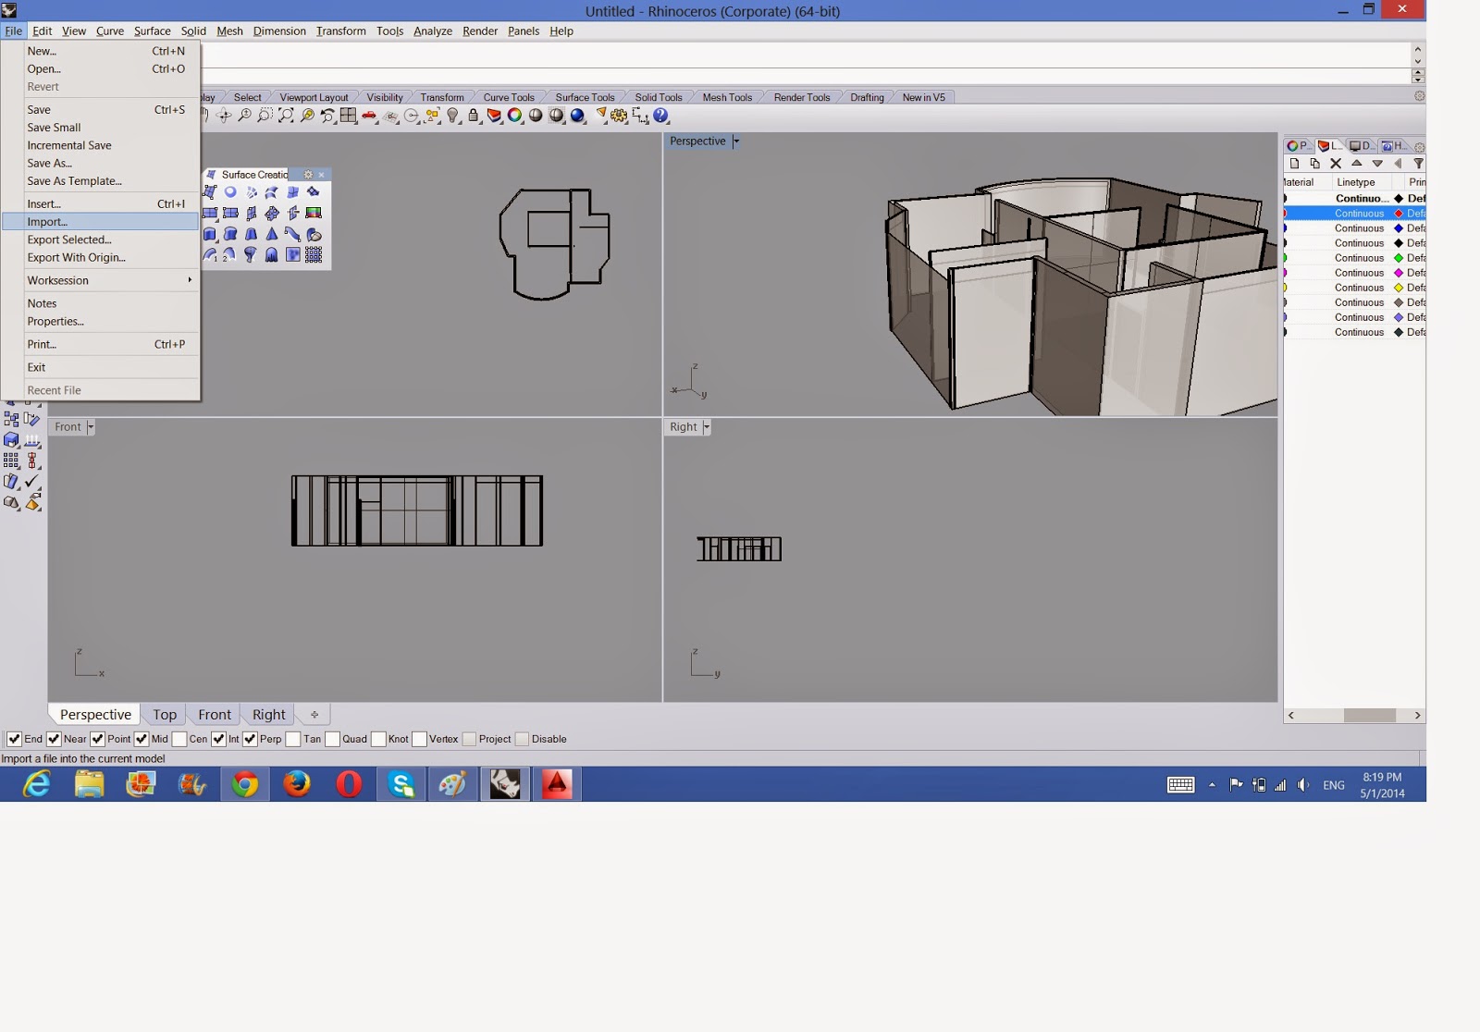1480x1032 pixels.
Task: Click the layer panel horizontal scrollbar
Action: [x=1354, y=716]
